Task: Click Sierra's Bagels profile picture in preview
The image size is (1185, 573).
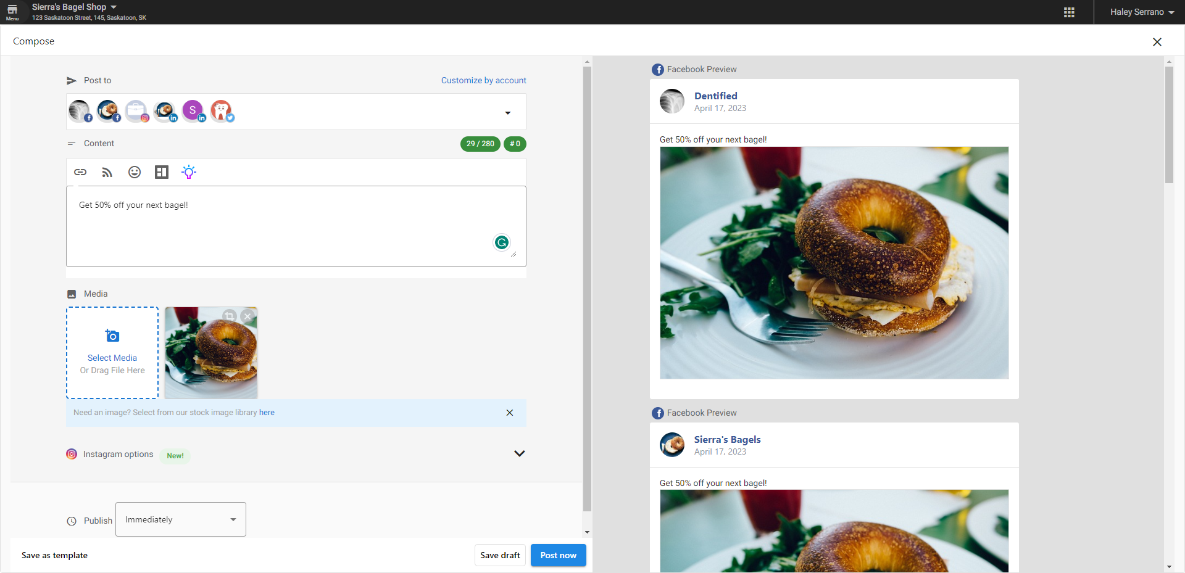Action: [672, 445]
